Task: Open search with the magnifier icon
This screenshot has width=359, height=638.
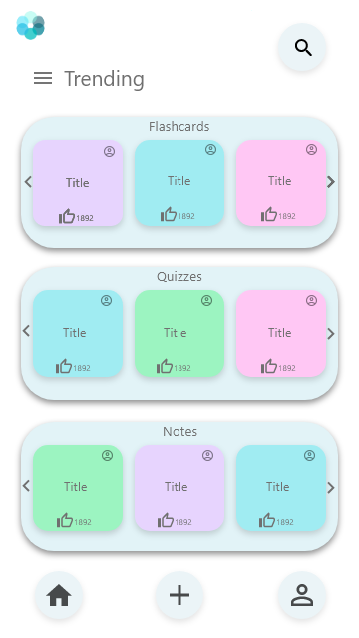Action: point(302,48)
